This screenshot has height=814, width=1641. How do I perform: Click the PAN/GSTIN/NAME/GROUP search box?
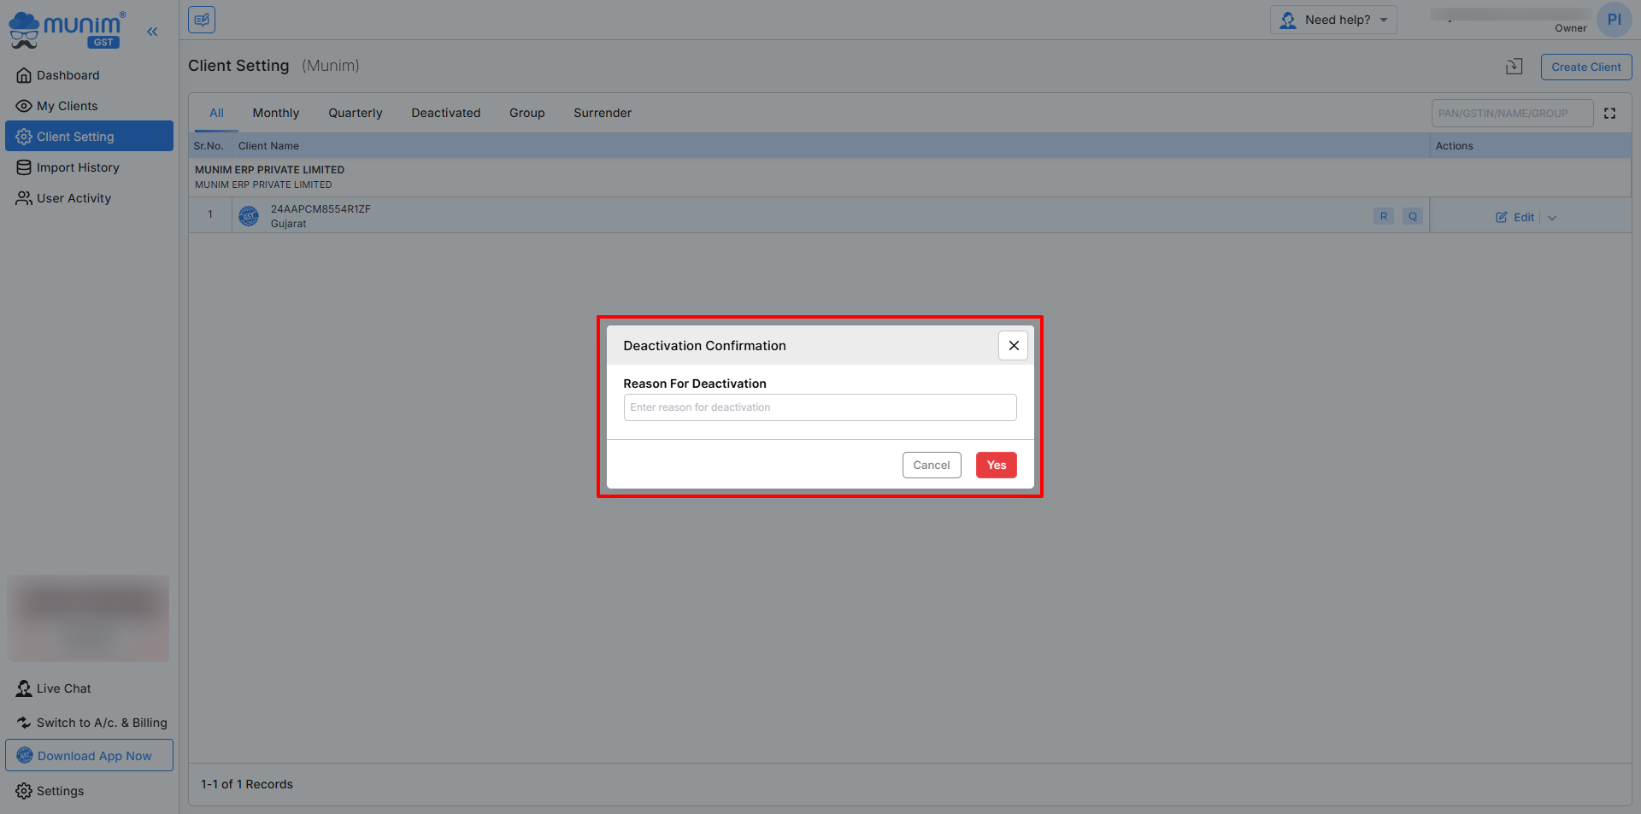[1511, 114]
